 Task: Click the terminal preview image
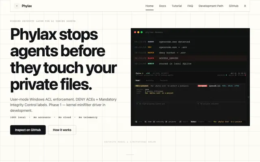[190, 77]
